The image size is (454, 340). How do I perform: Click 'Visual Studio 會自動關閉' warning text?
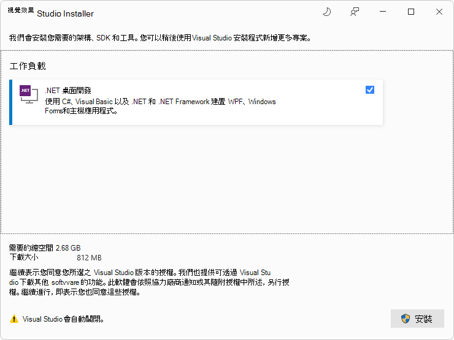tap(63, 319)
